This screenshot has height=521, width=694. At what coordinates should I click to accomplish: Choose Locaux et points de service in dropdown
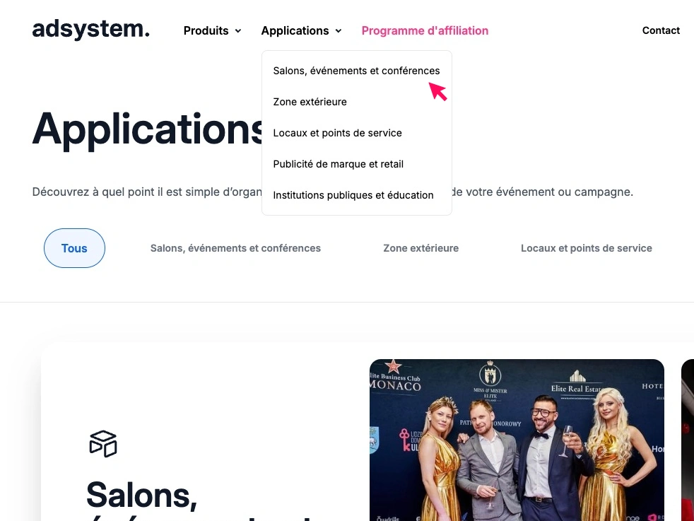pos(337,133)
